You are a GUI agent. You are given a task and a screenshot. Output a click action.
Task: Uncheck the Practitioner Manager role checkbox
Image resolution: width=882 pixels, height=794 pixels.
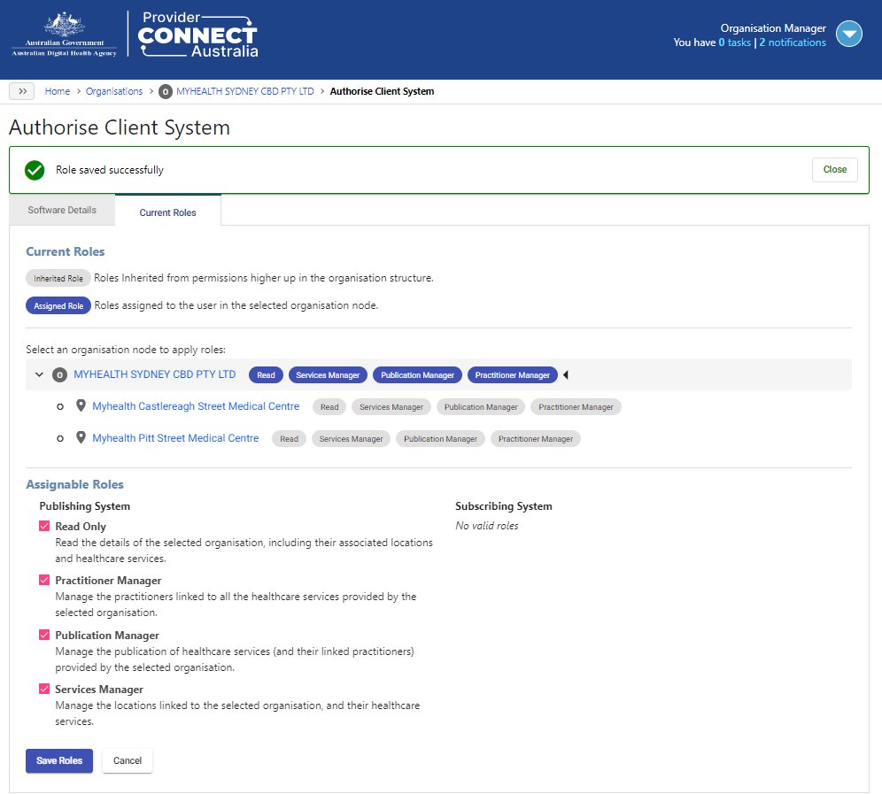44,580
